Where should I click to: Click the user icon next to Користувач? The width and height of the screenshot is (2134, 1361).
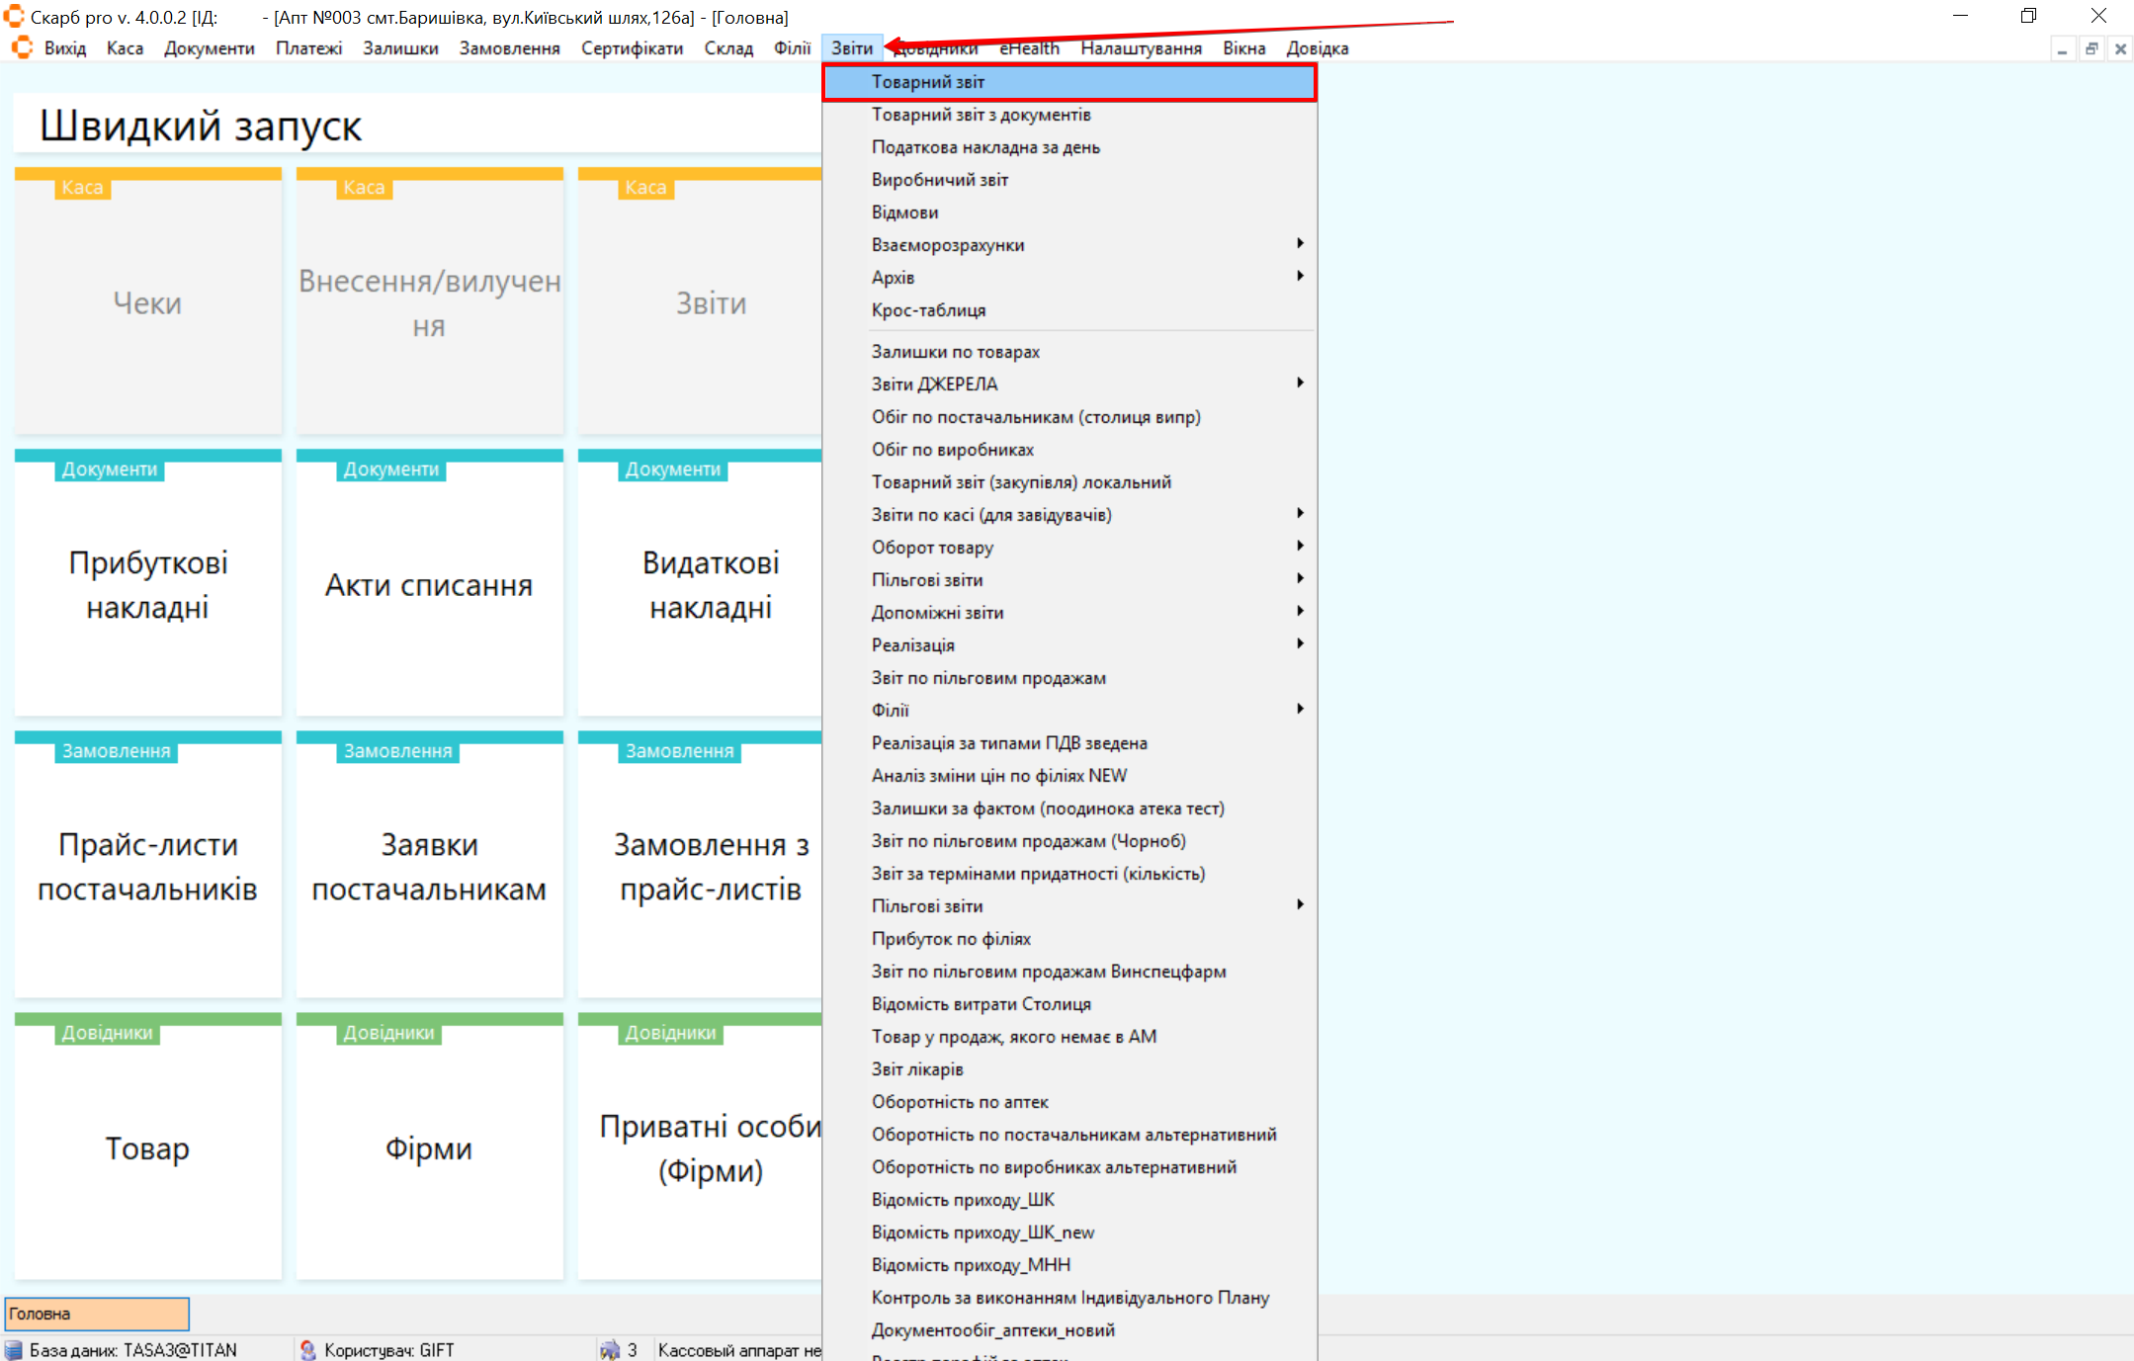308,1350
